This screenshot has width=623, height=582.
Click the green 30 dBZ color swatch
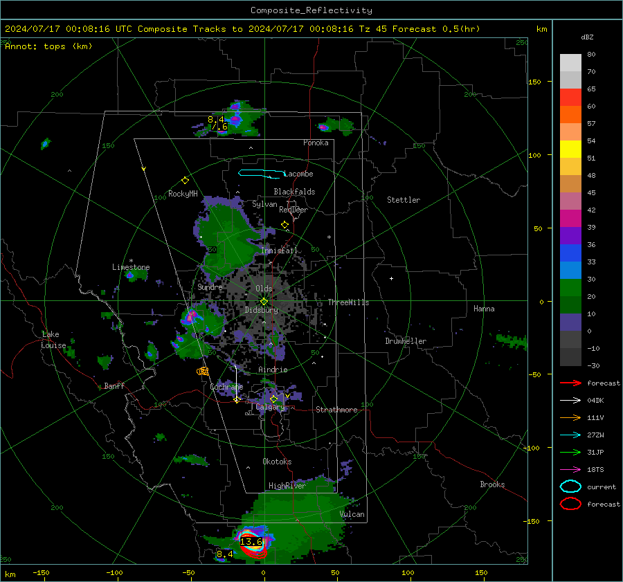click(x=570, y=287)
